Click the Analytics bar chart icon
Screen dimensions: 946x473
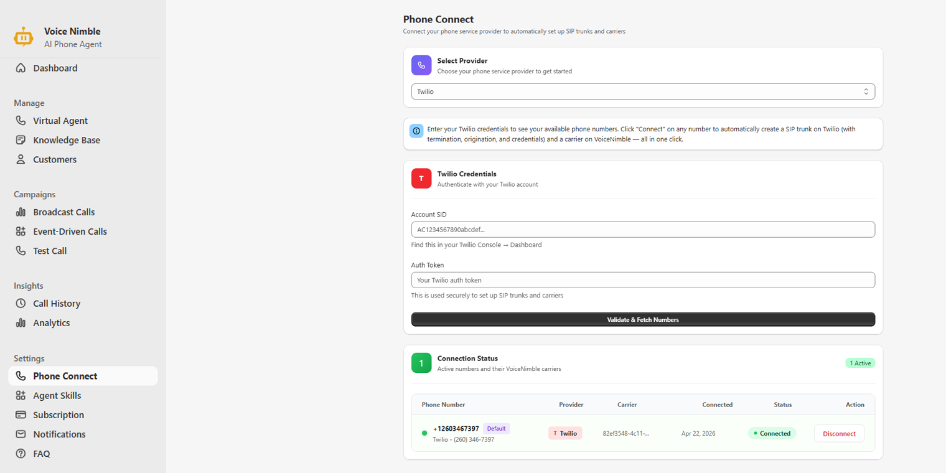click(21, 323)
